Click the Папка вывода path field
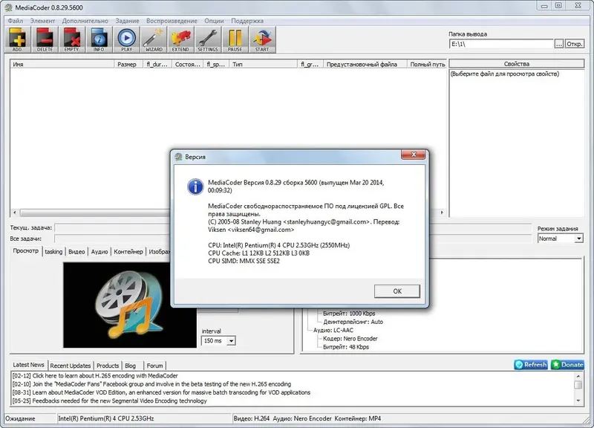The image size is (594, 428). click(x=502, y=44)
